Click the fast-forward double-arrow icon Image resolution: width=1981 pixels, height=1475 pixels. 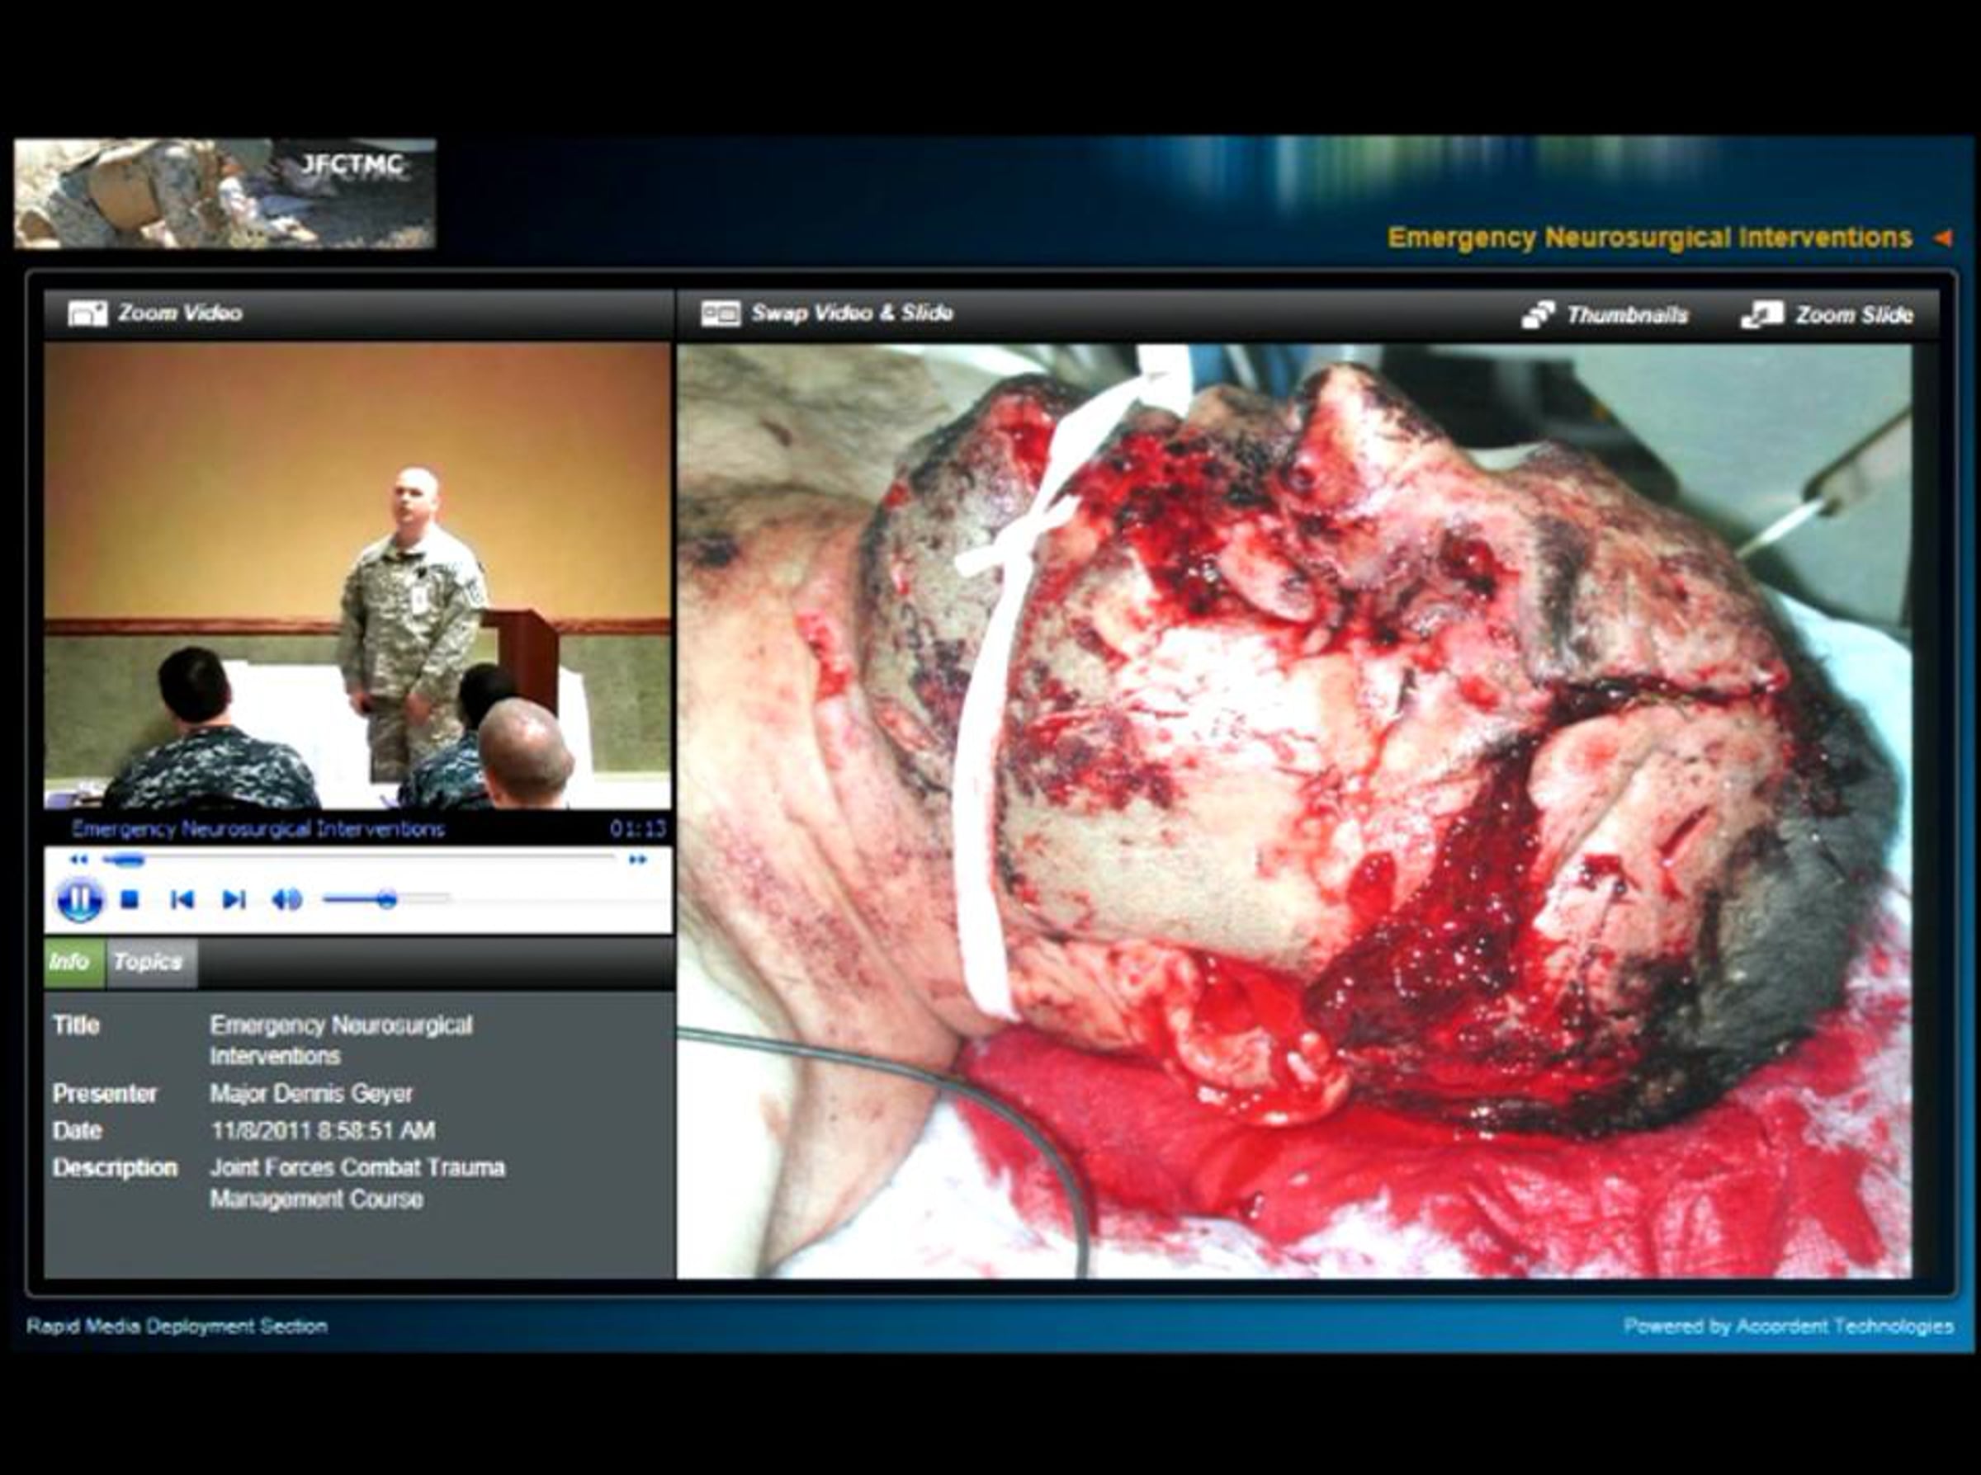click(638, 860)
